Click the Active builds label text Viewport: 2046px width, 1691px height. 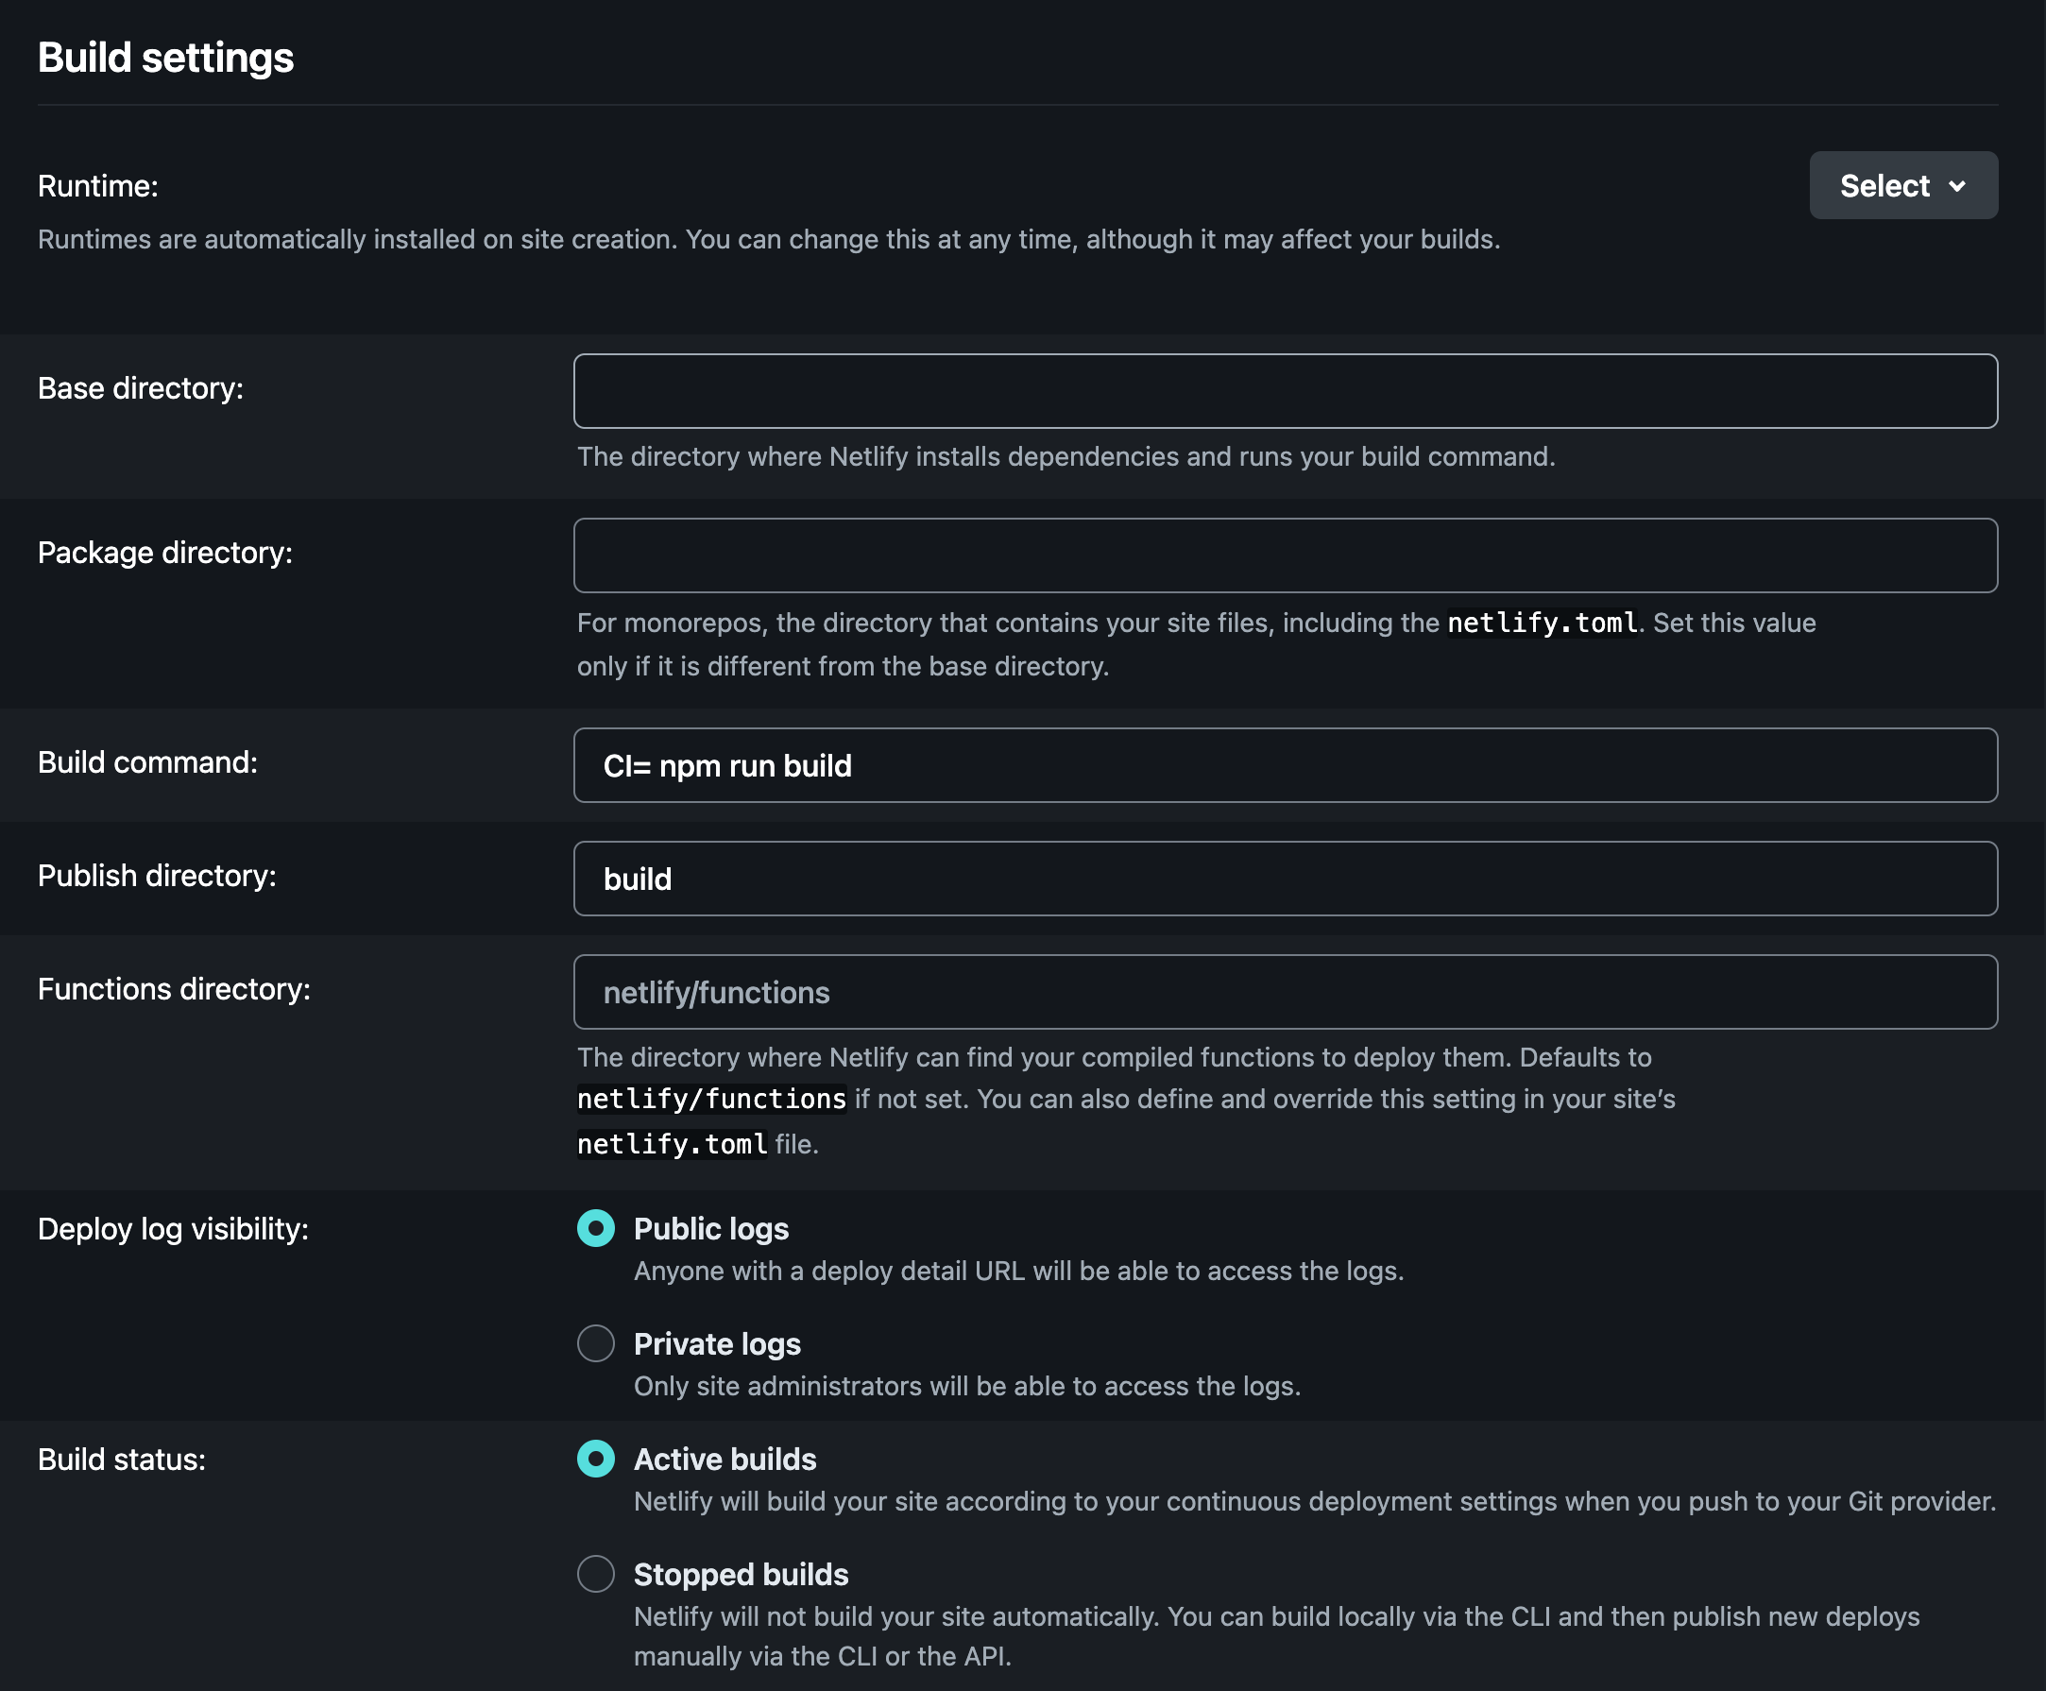coord(725,1460)
